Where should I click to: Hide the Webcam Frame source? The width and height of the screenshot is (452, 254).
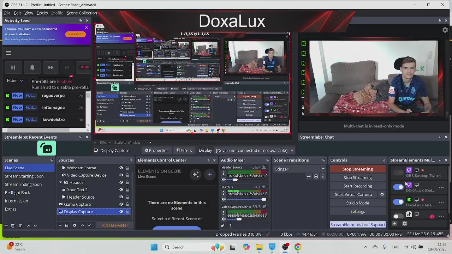pos(121,168)
